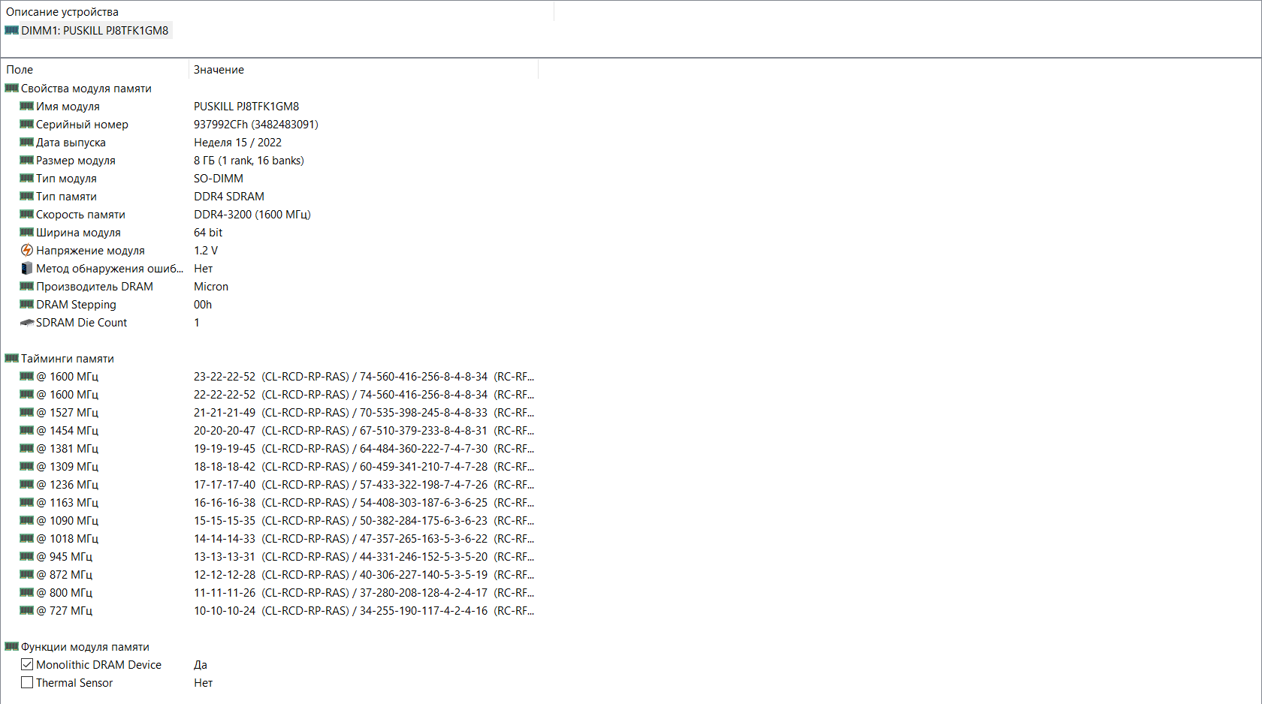Click the icon beside Серийный номер
Screen dimensions: 1262x704
[27, 124]
